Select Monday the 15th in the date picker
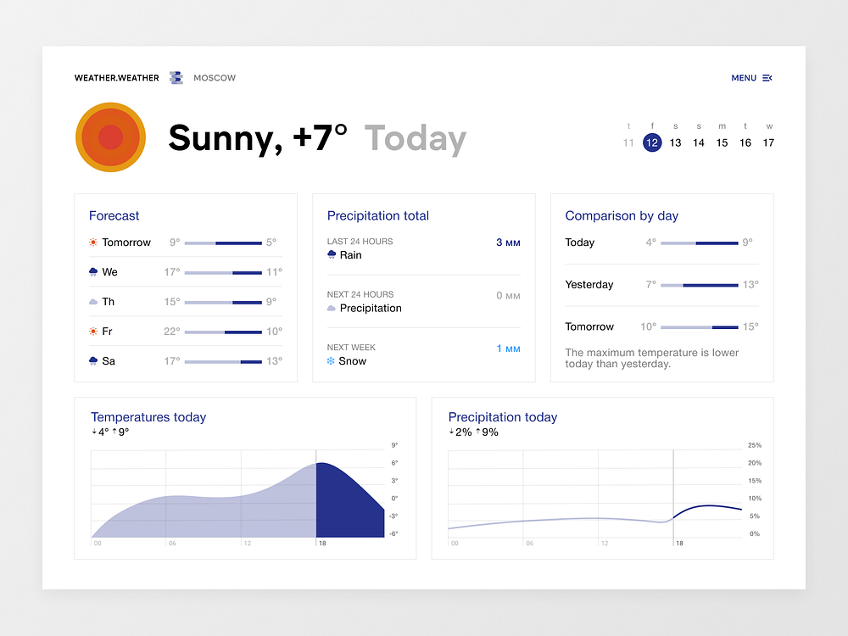The width and height of the screenshot is (848, 636). tap(722, 142)
